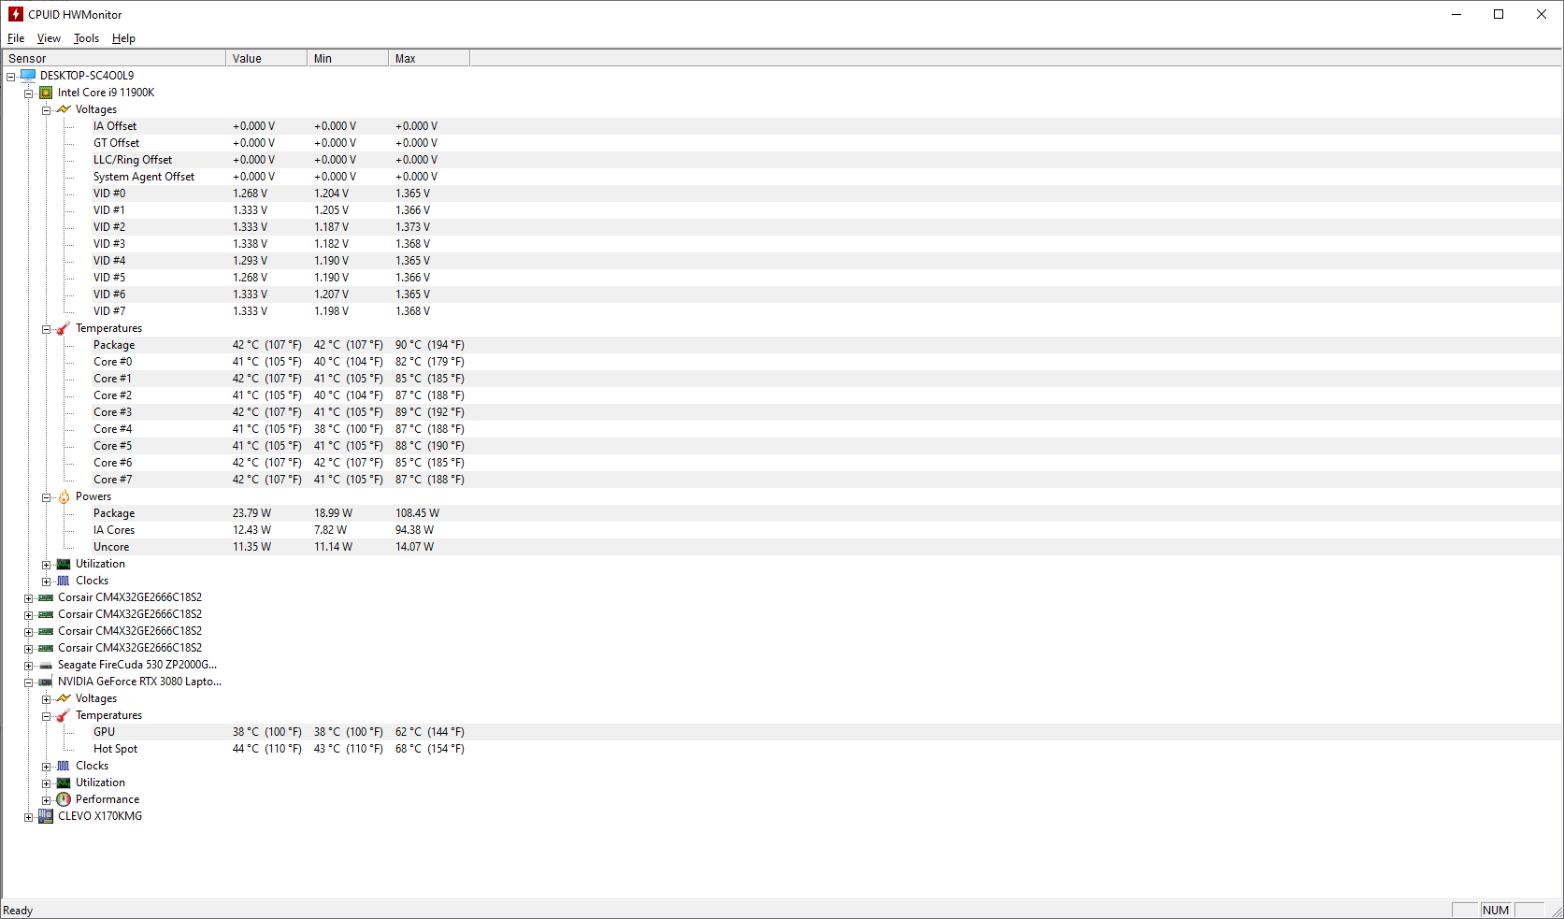Click the Sensor column header

[113, 58]
